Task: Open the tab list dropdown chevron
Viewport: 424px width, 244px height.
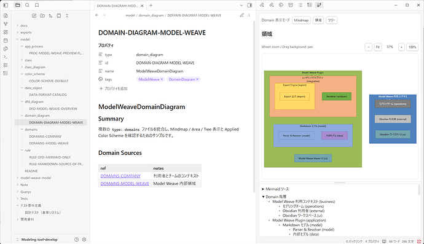Action: 241,5
